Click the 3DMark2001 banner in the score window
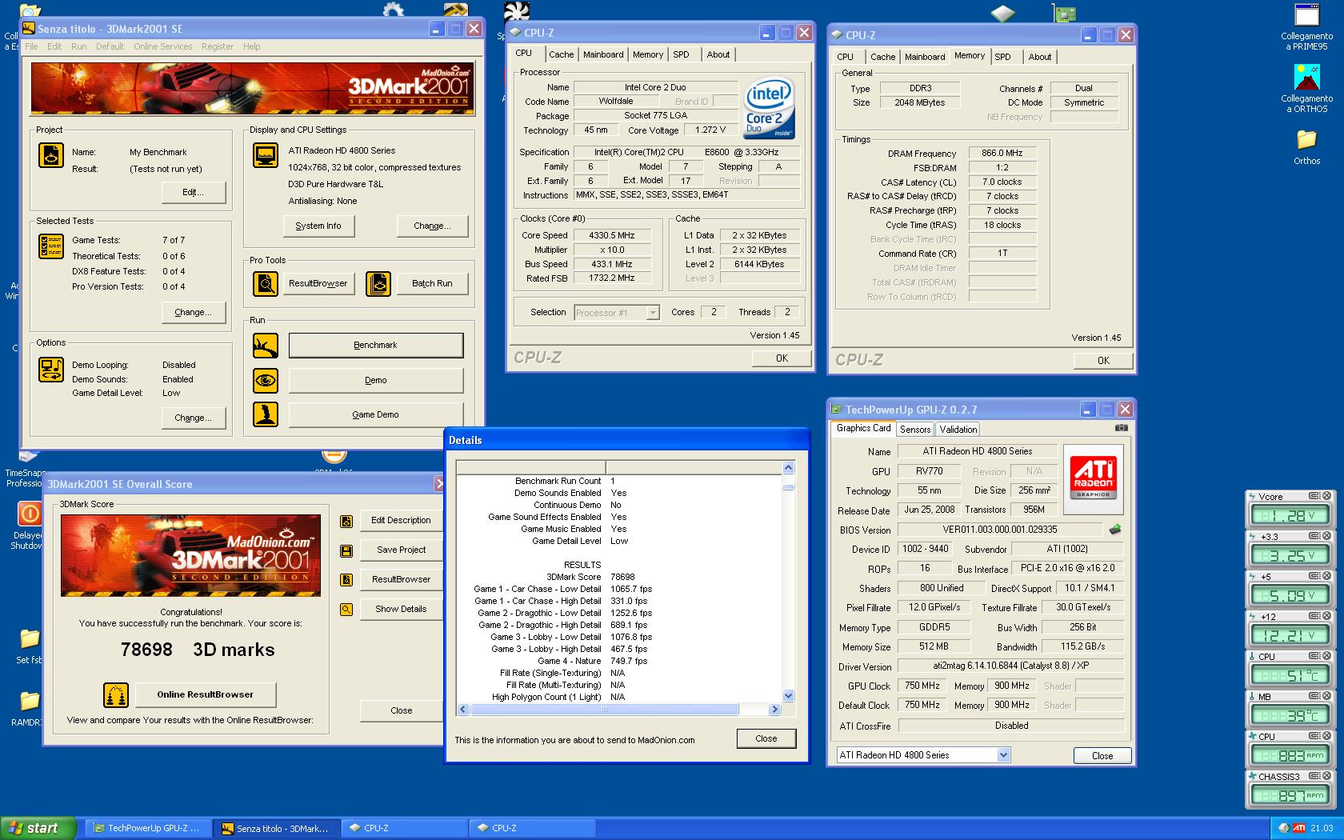1344x840 pixels. pos(190,555)
